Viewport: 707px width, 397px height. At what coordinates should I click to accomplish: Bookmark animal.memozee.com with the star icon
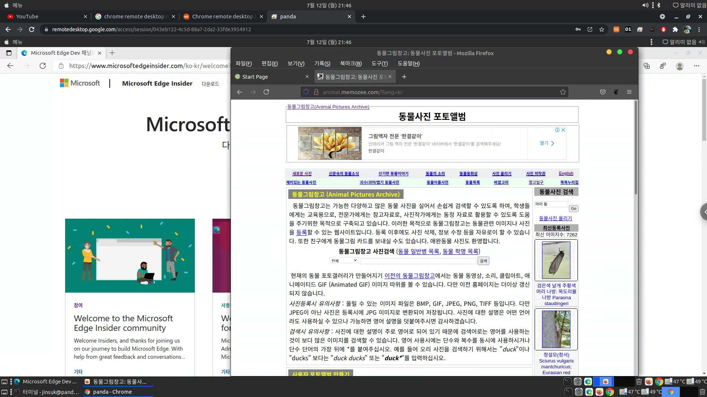coord(563,92)
